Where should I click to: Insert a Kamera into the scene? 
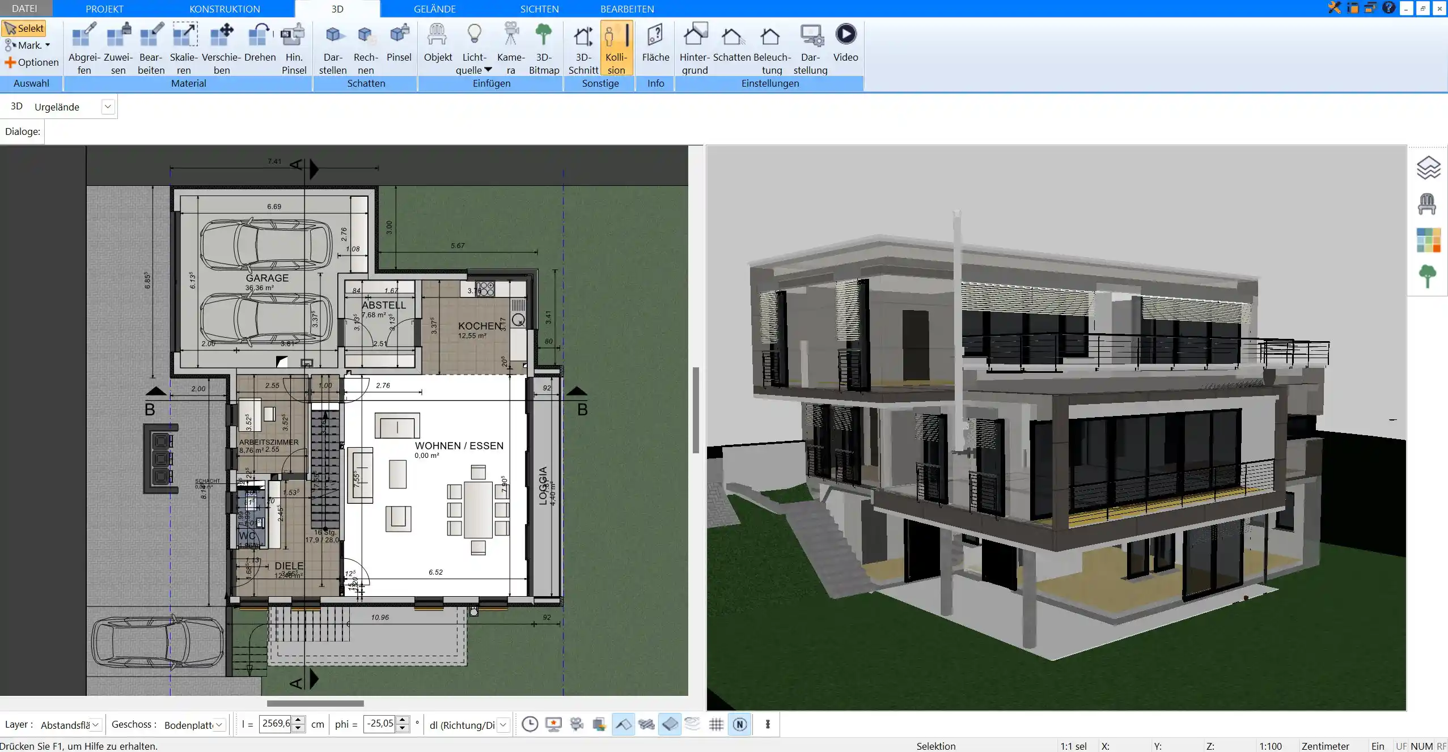(511, 48)
